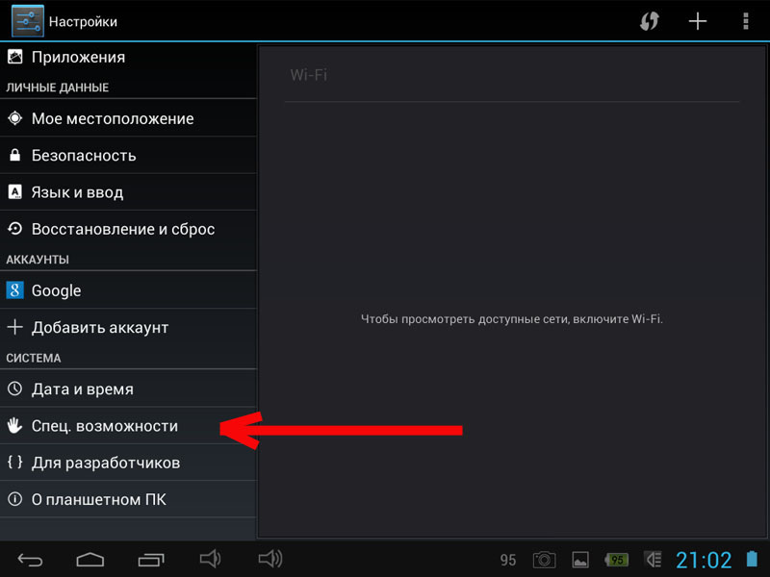Tap the clock showing 21:02

(x=704, y=560)
